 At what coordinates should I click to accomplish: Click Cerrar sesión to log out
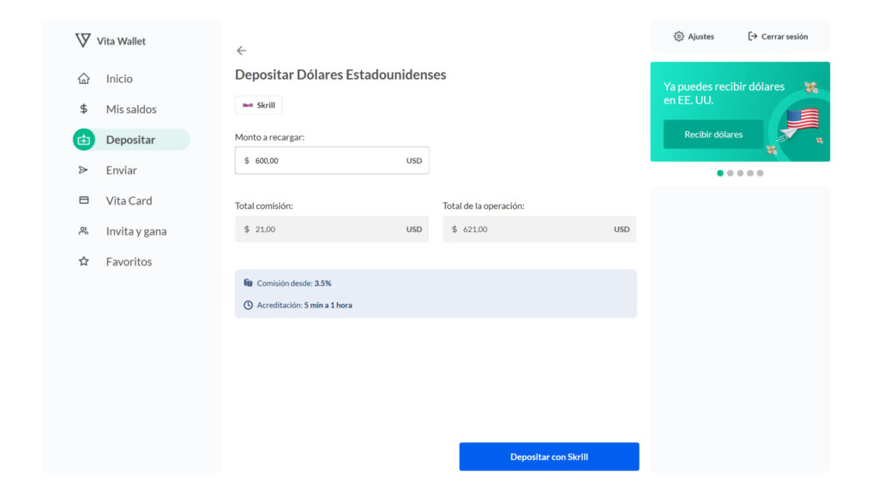(778, 37)
